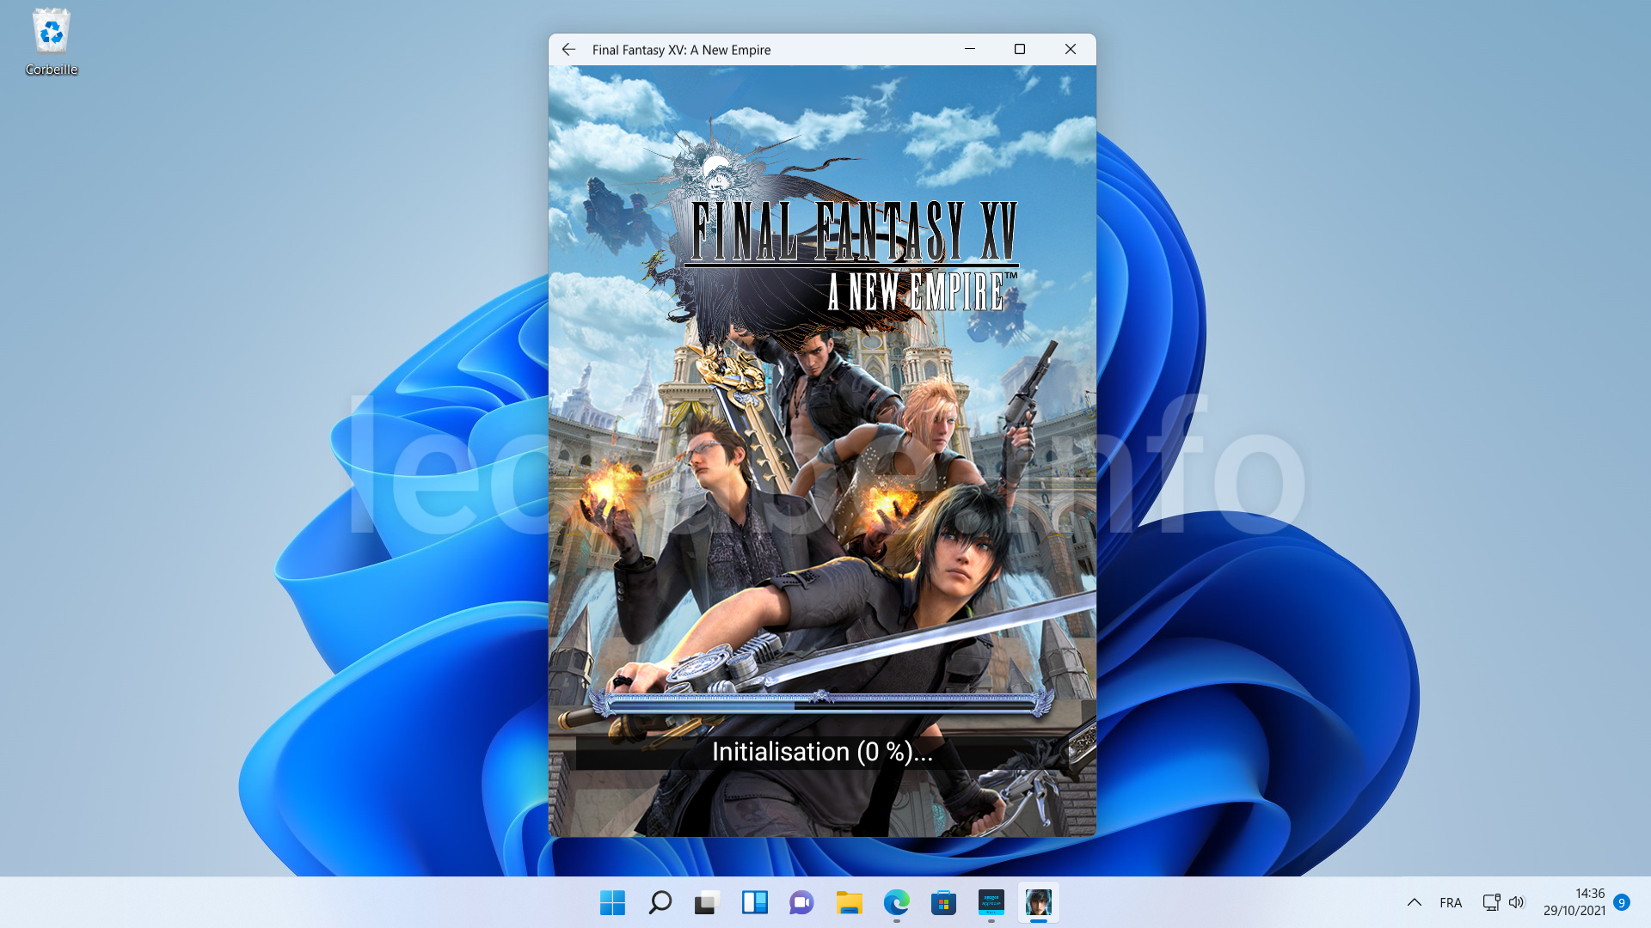
Task: Open taskbar Search
Action: coord(660,902)
